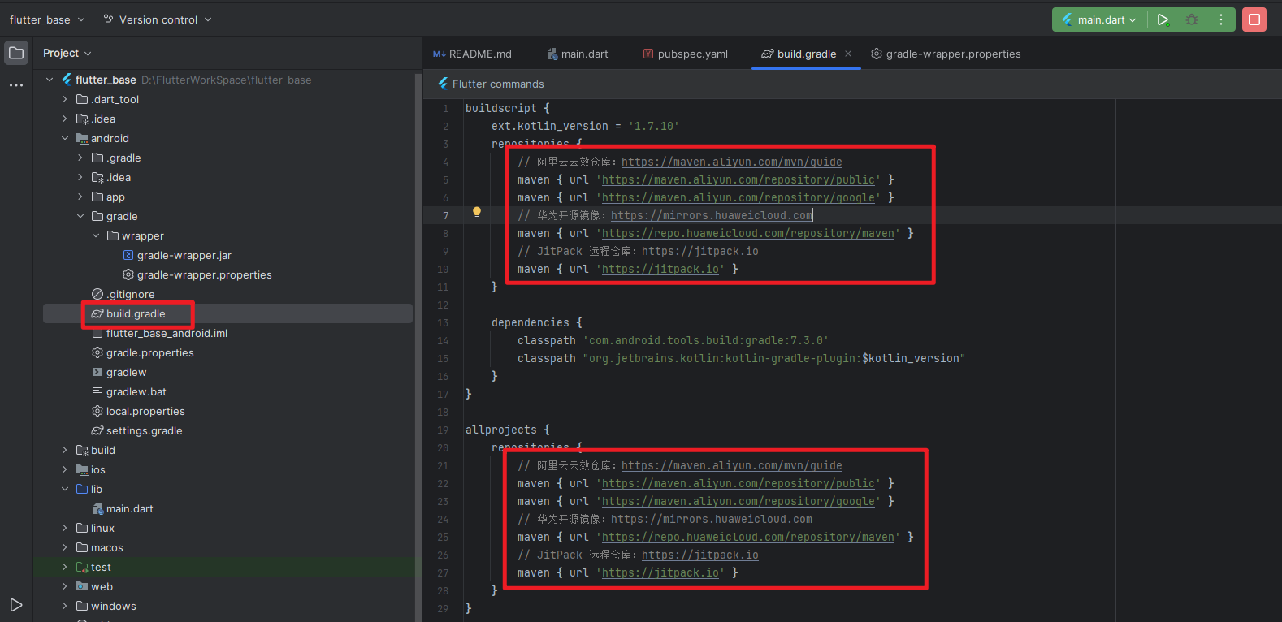Click line number 13 in the gutter
The image size is (1282, 622).
coord(443,322)
